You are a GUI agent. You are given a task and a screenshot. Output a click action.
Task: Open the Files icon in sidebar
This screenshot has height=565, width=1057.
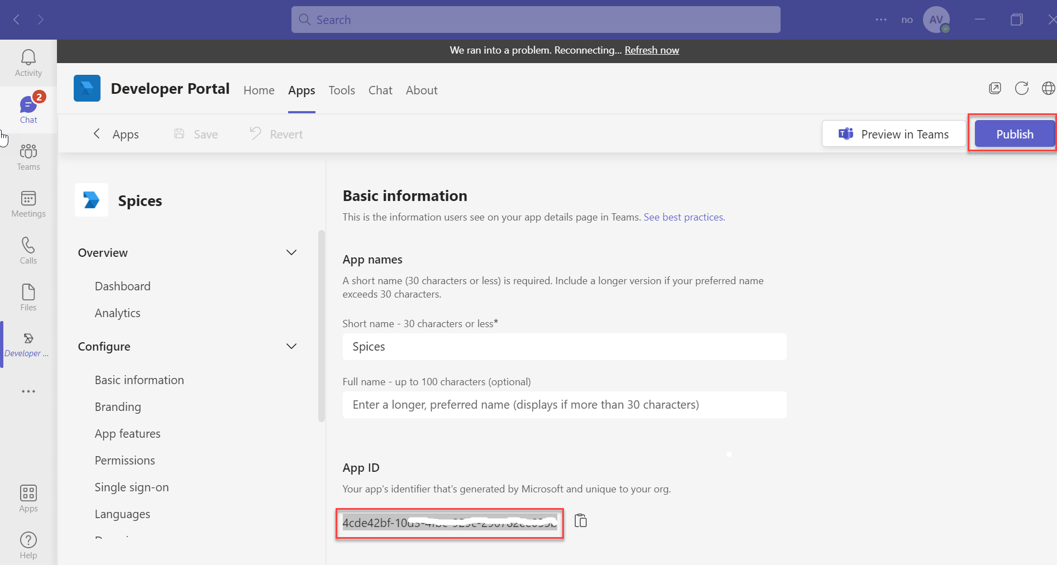point(28,298)
